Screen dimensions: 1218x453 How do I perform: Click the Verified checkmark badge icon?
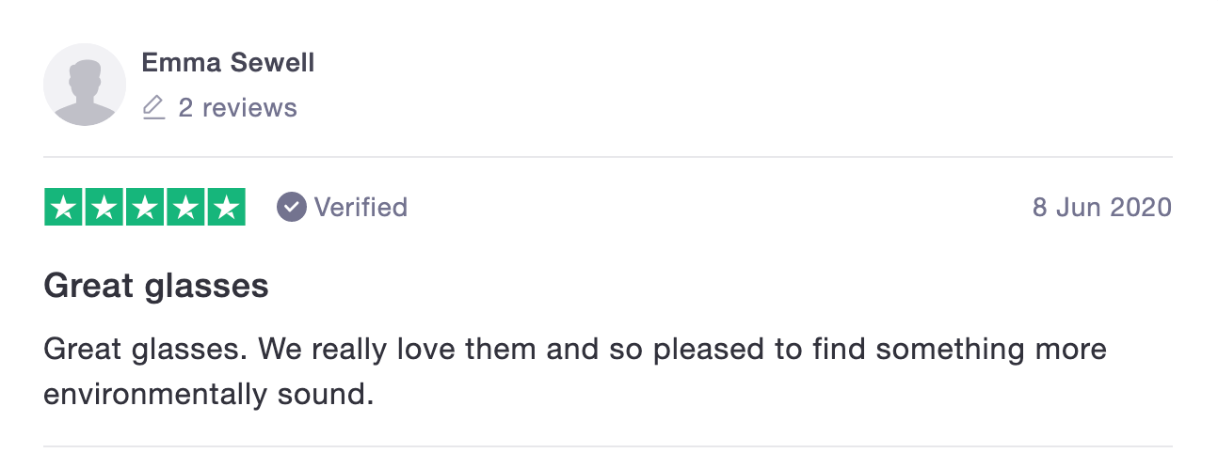coord(292,207)
